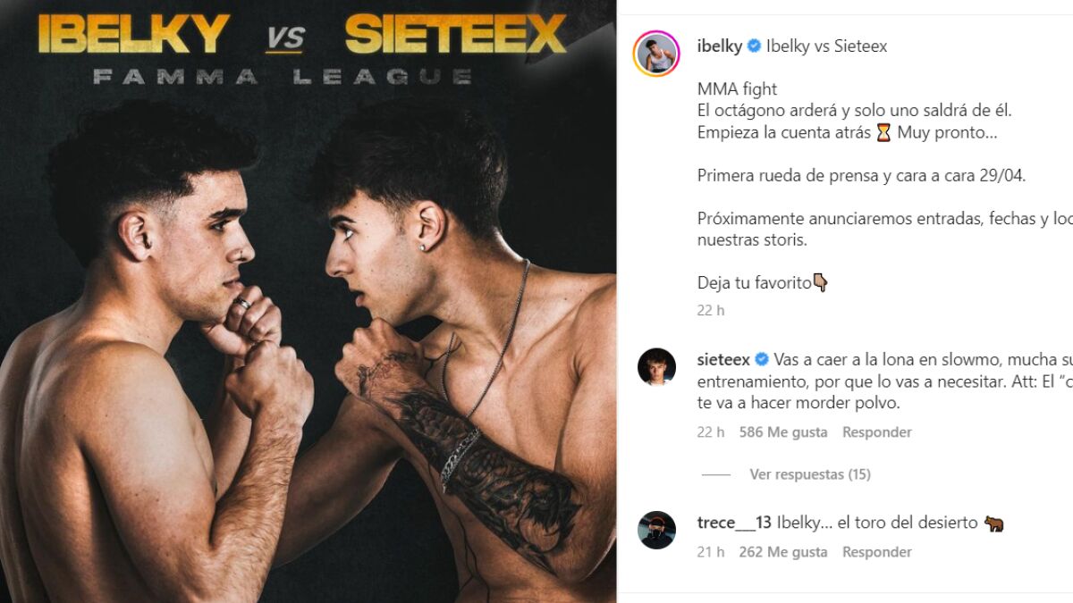Click the Ibelky vs Sieteex fight poster
The width and height of the screenshot is (1073, 603).
(x=308, y=301)
